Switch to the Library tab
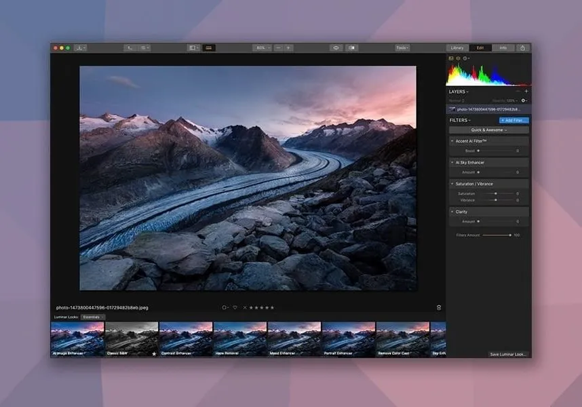Screen dimensions: 582x407 coord(457,48)
